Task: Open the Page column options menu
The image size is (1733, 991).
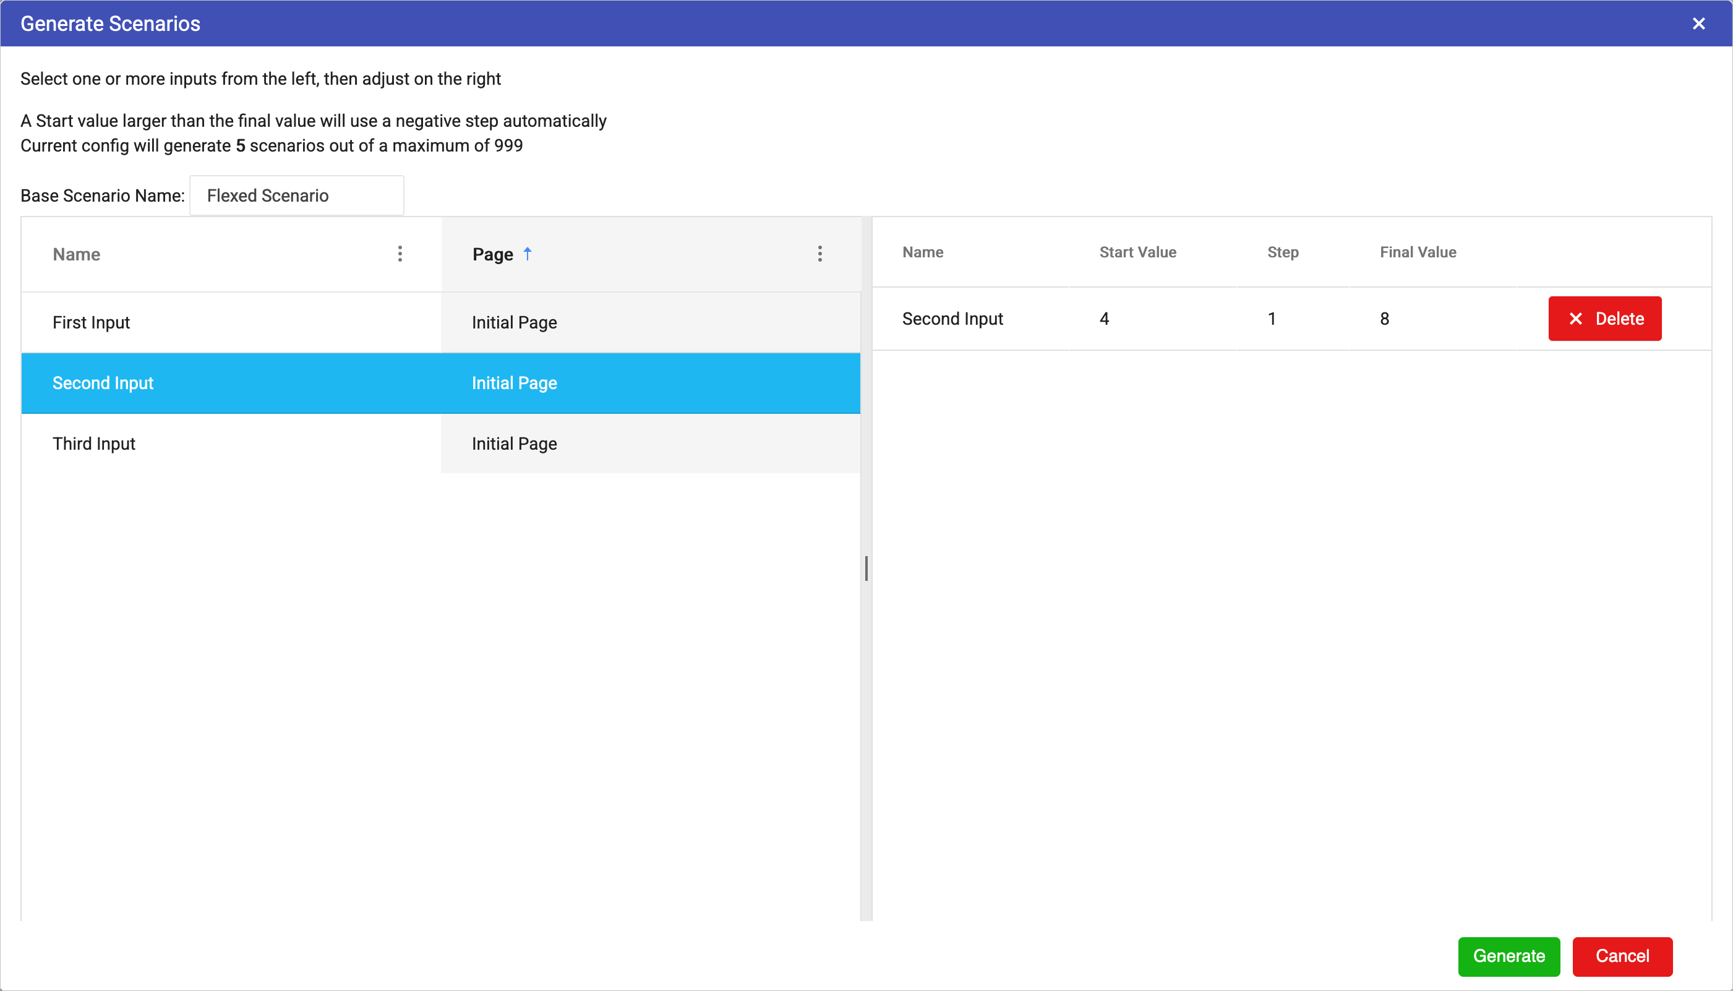Action: point(819,254)
